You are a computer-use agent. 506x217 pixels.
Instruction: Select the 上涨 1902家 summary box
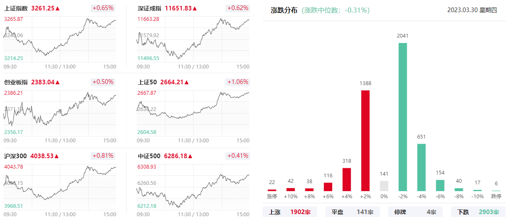coord(290,212)
